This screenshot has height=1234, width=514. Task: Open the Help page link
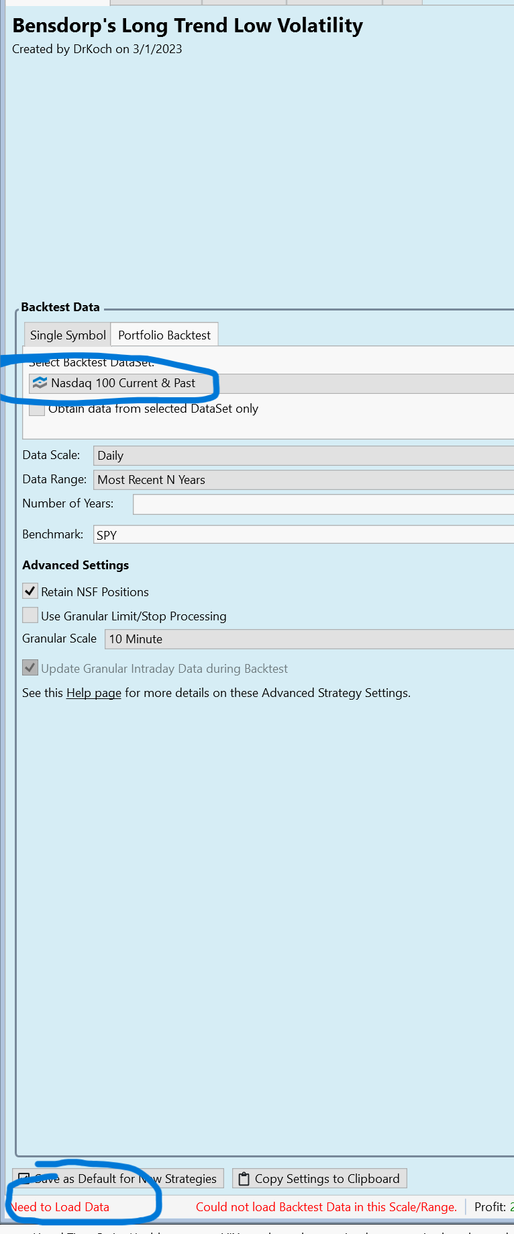[x=94, y=693]
